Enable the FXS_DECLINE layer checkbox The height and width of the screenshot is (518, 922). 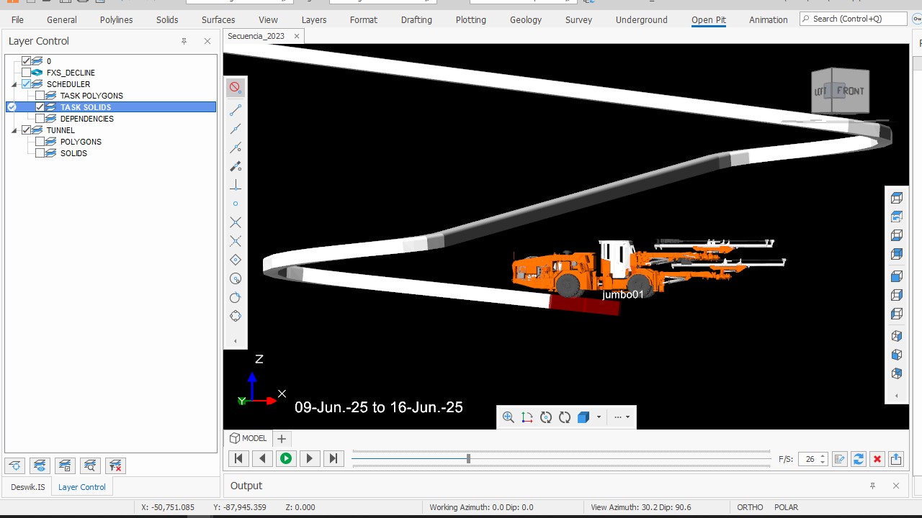(x=27, y=73)
